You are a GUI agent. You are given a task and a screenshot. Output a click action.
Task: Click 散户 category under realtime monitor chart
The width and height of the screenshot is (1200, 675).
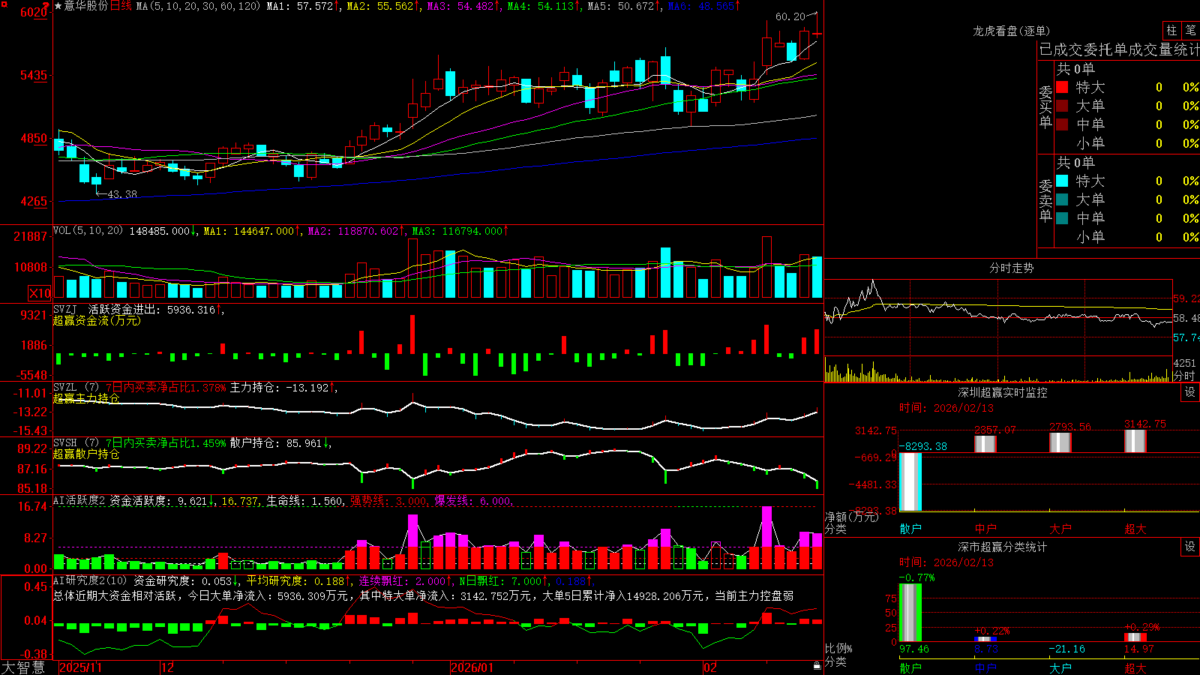click(x=910, y=529)
